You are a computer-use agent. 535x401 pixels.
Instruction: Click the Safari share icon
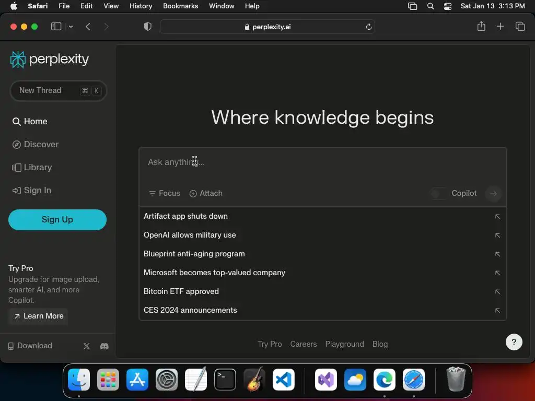[481, 26]
